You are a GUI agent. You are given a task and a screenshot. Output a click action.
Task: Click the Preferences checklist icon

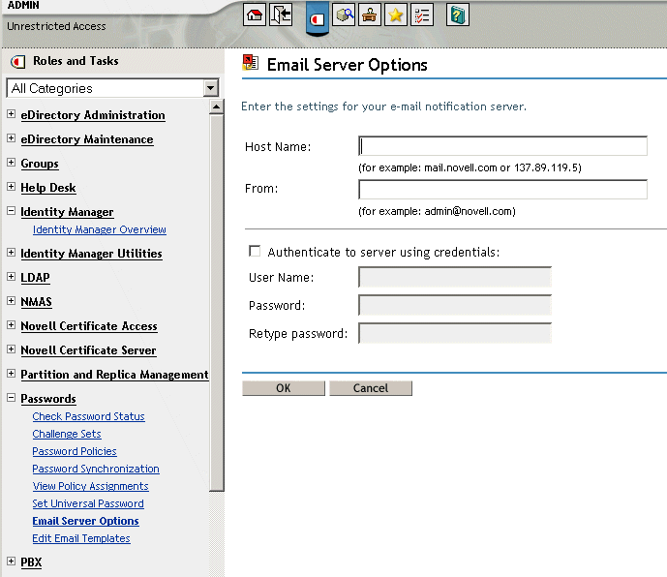click(x=422, y=15)
